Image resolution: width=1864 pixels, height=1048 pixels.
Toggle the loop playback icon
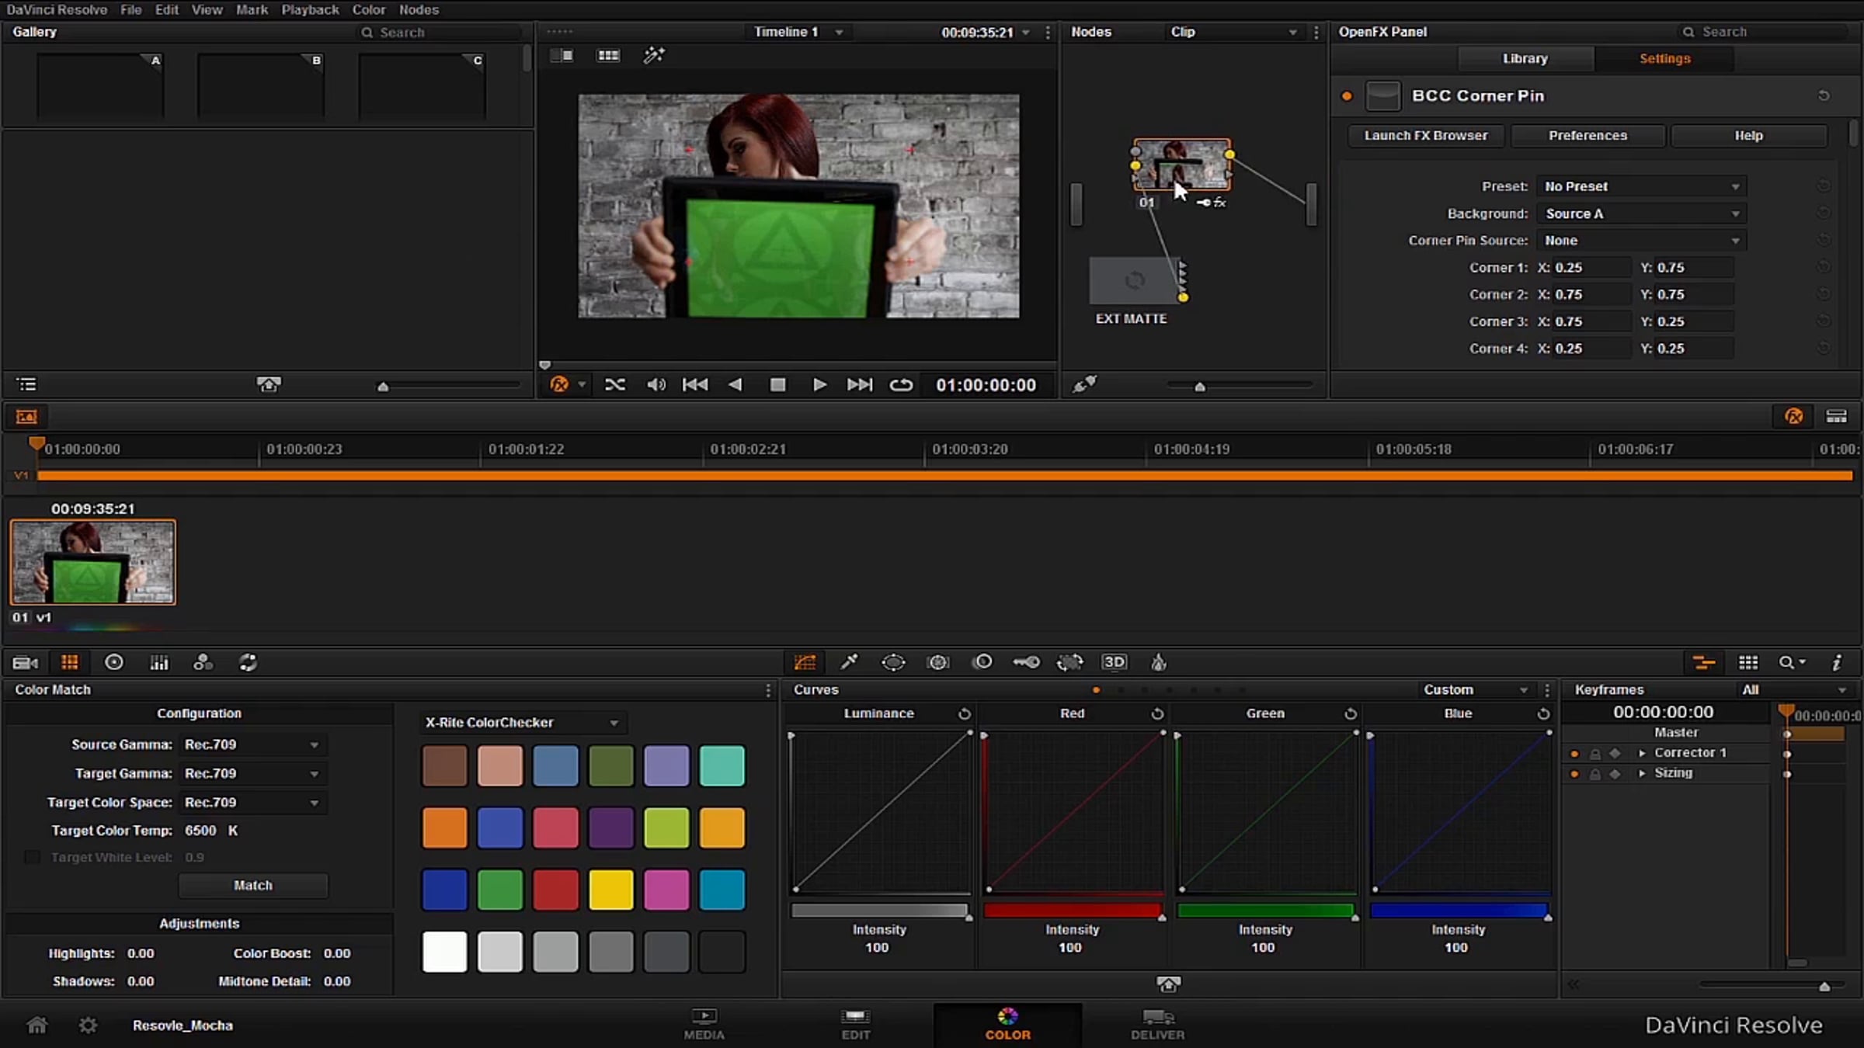(x=901, y=385)
